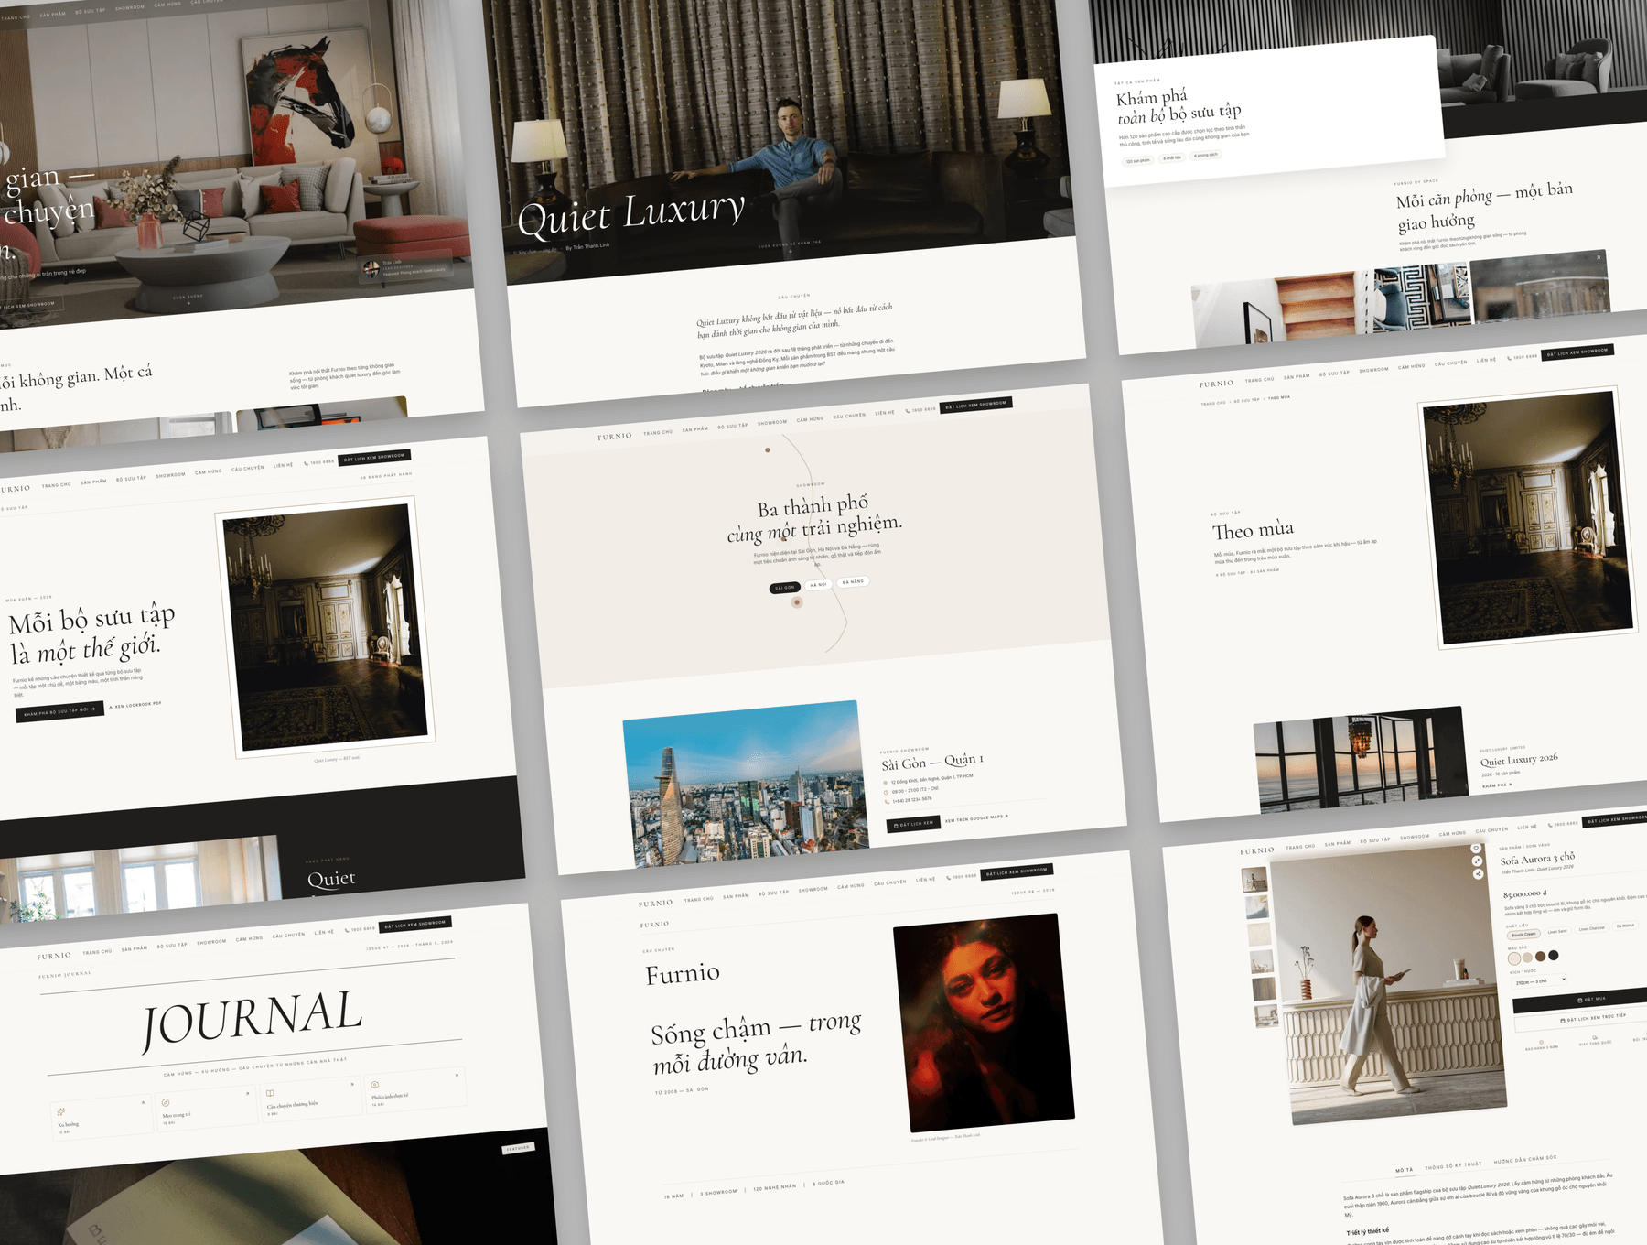
Task: Click phone icon beside (+84) 28 1234 5678
Action: (x=887, y=802)
